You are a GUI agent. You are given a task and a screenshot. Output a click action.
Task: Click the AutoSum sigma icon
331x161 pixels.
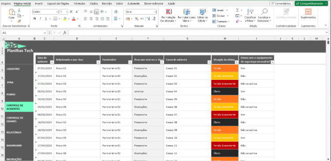(237, 10)
